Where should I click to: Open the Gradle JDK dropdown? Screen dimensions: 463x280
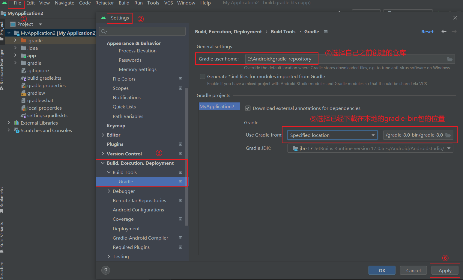point(370,148)
